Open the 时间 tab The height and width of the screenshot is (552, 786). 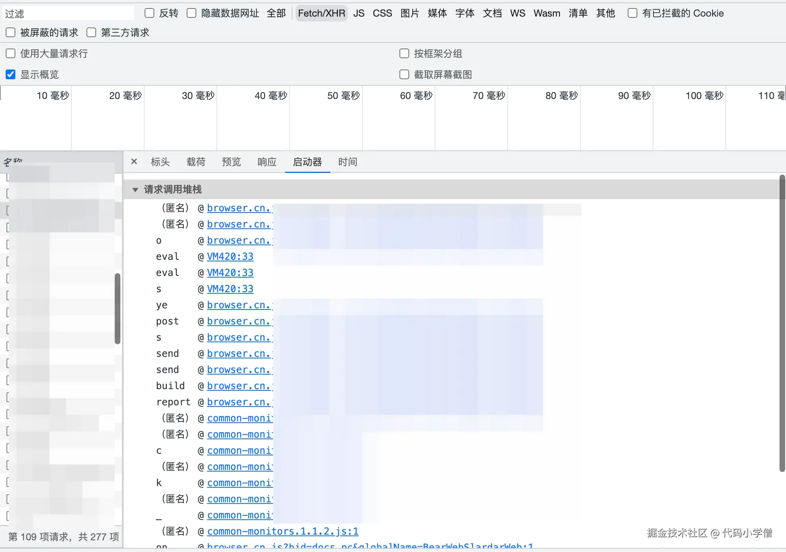coord(348,162)
